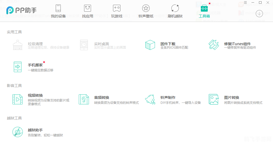Click the 铃声制作 bell icon

(150, 99)
